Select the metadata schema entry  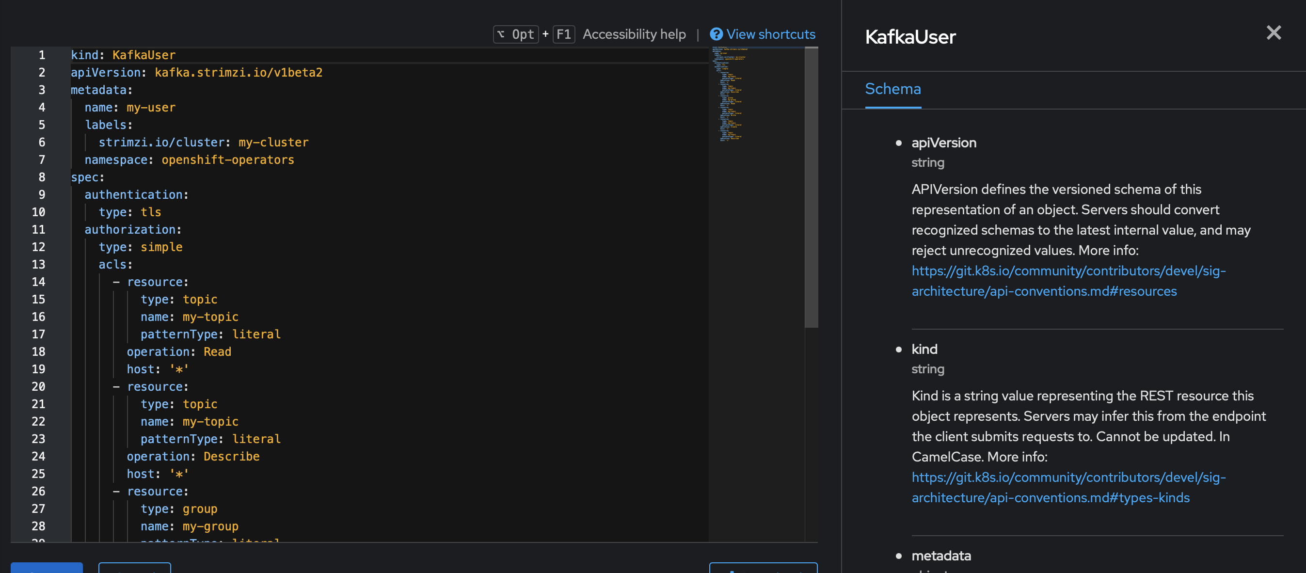pyautogui.click(x=941, y=555)
